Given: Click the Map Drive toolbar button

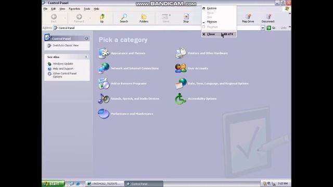Looking at the screenshot, I should [248, 18].
